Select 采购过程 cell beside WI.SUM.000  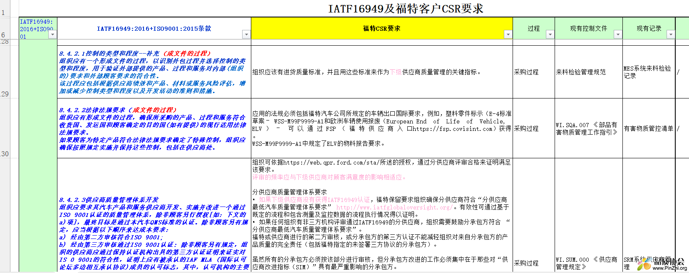point(534,215)
